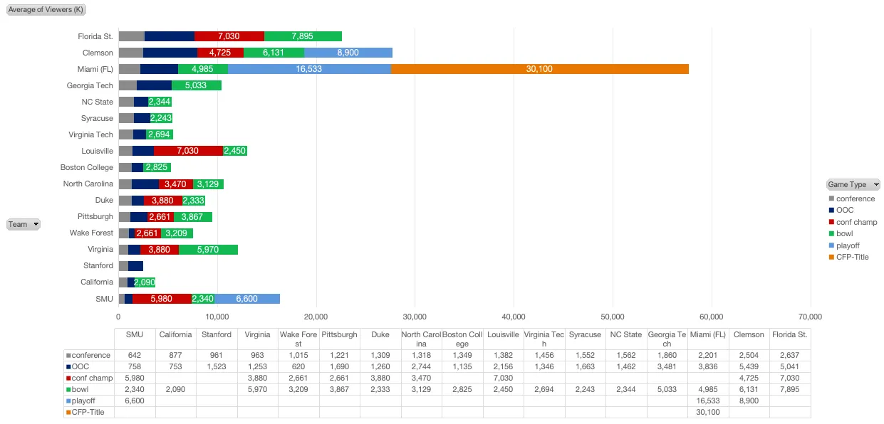Click the OOC legend marker
The image size is (884, 424).
tap(831, 211)
